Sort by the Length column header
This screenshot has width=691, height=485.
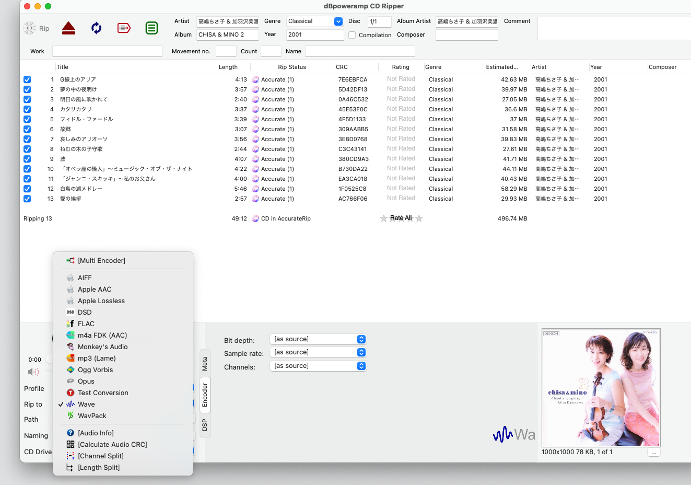pyautogui.click(x=233, y=67)
